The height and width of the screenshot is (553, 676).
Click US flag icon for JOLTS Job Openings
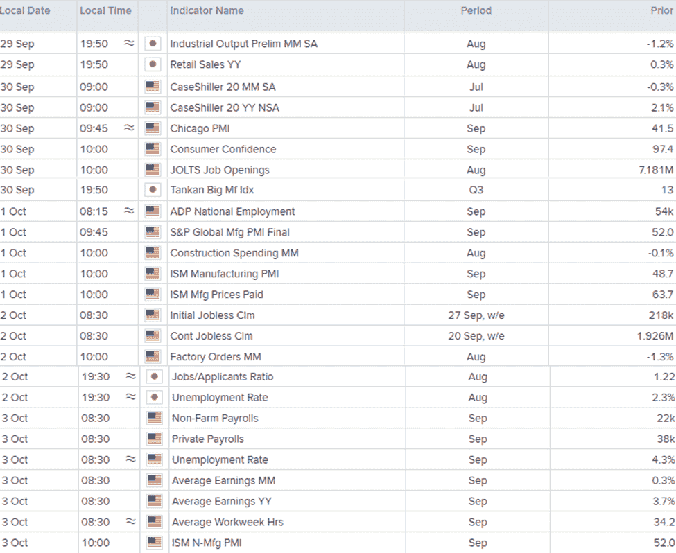click(x=153, y=169)
